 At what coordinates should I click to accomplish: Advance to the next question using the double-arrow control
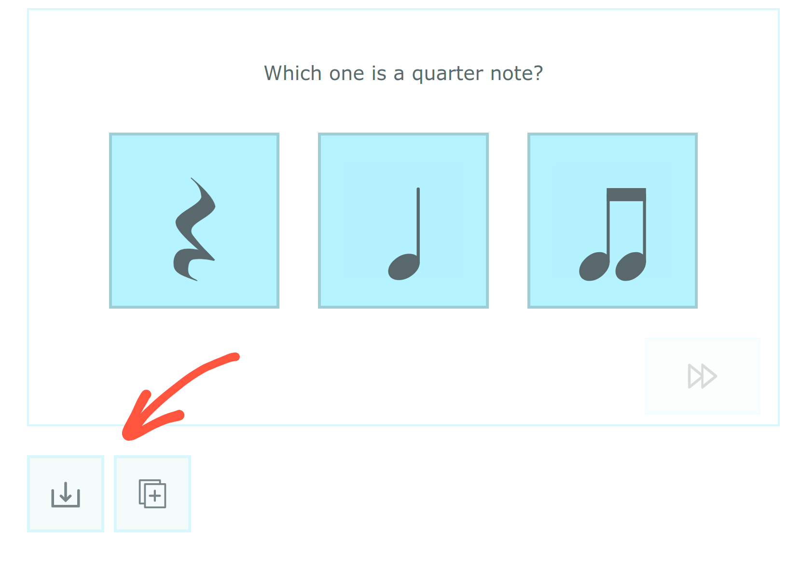702,377
